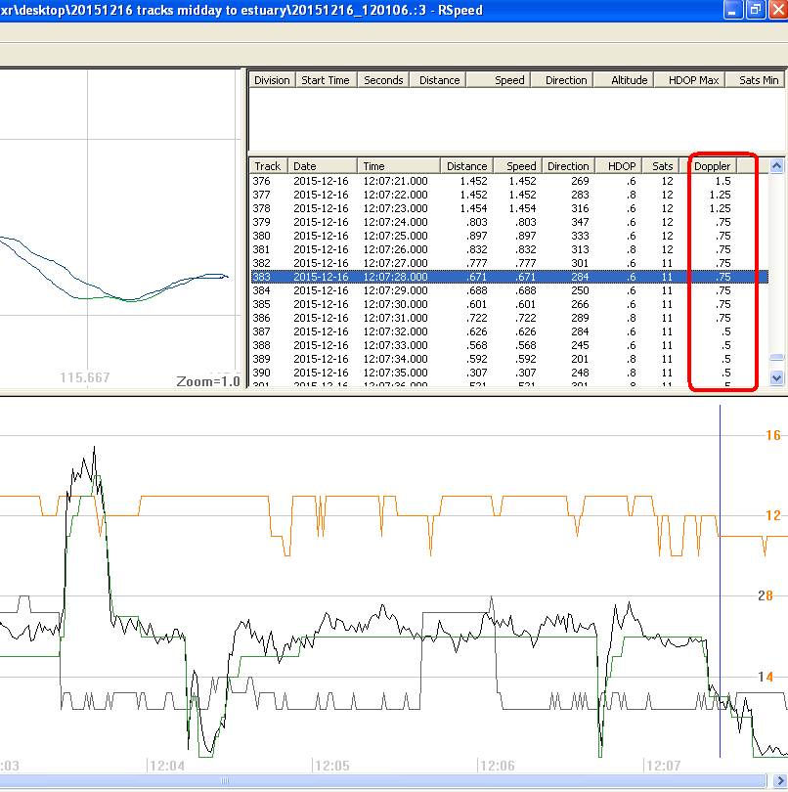
Task: Click the HDOP column header
Action: click(622, 166)
